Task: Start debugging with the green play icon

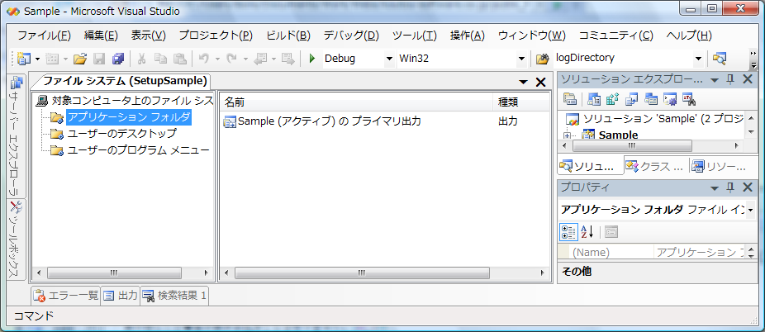Action: pyautogui.click(x=312, y=59)
